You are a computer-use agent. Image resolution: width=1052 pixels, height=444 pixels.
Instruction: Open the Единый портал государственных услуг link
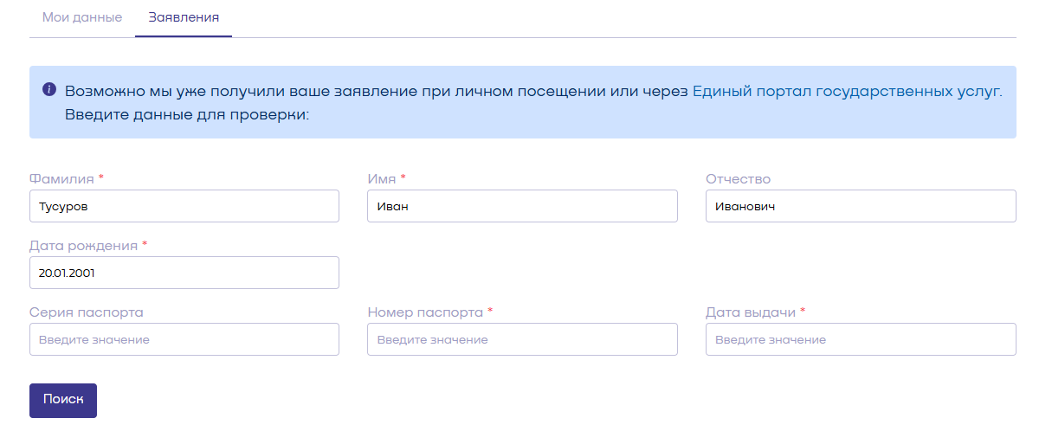click(846, 91)
